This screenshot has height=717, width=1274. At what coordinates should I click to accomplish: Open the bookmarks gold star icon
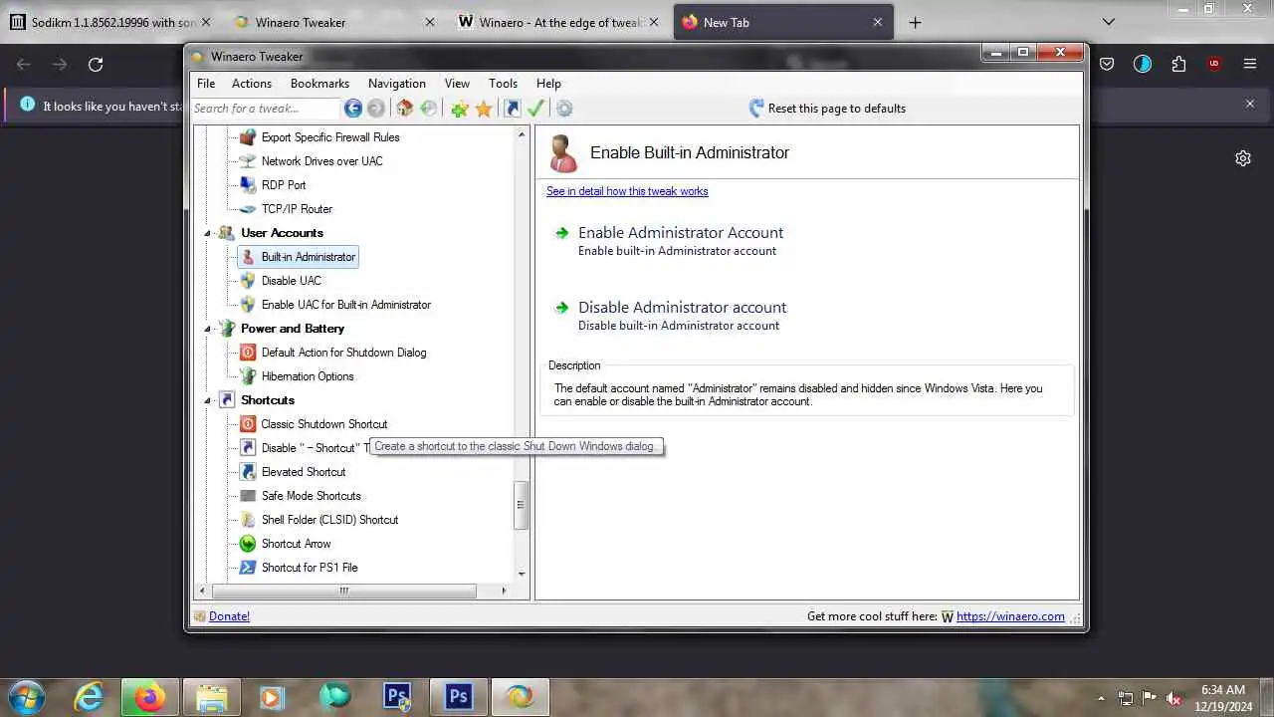(x=484, y=109)
